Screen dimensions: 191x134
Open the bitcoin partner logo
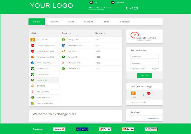128,129
